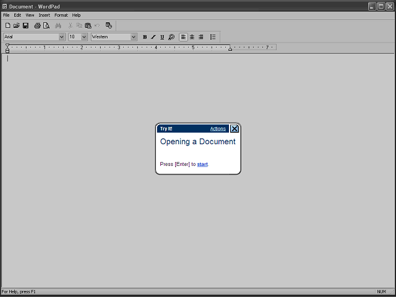Click the NUM indicator in status bar
This screenshot has width=396, height=297.
click(381, 291)
